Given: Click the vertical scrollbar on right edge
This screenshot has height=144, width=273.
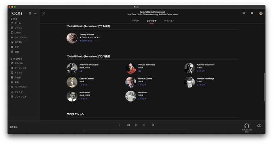Looking at the screenshot, I should [265, 87].
